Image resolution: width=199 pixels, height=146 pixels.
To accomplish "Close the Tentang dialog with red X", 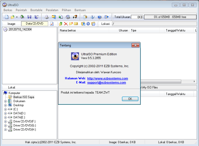I will [x=135, y=45].
